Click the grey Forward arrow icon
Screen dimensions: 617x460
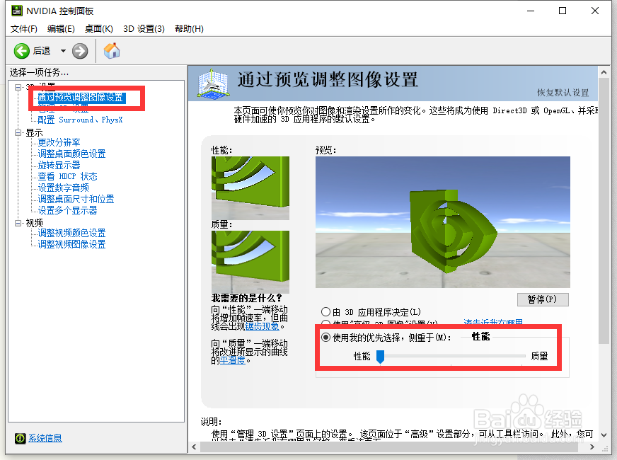point(80,51)
